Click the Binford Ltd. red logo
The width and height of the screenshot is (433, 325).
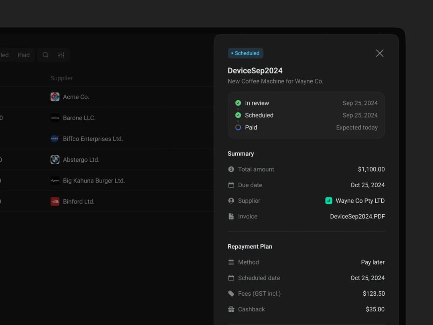[55, 201]
